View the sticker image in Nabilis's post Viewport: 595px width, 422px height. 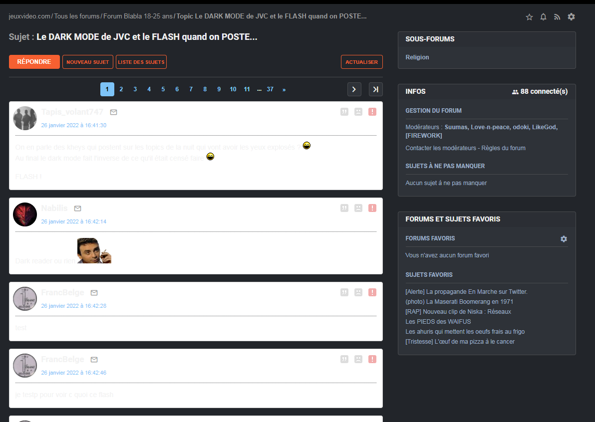coord(94,250)
